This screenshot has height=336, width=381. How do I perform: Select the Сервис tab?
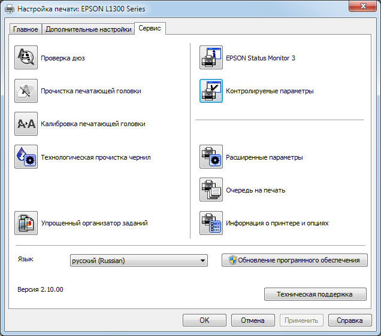(x=150, y=28)
